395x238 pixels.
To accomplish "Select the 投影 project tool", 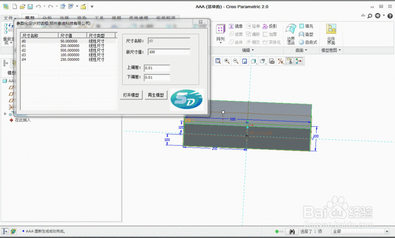I will [269, 26].
